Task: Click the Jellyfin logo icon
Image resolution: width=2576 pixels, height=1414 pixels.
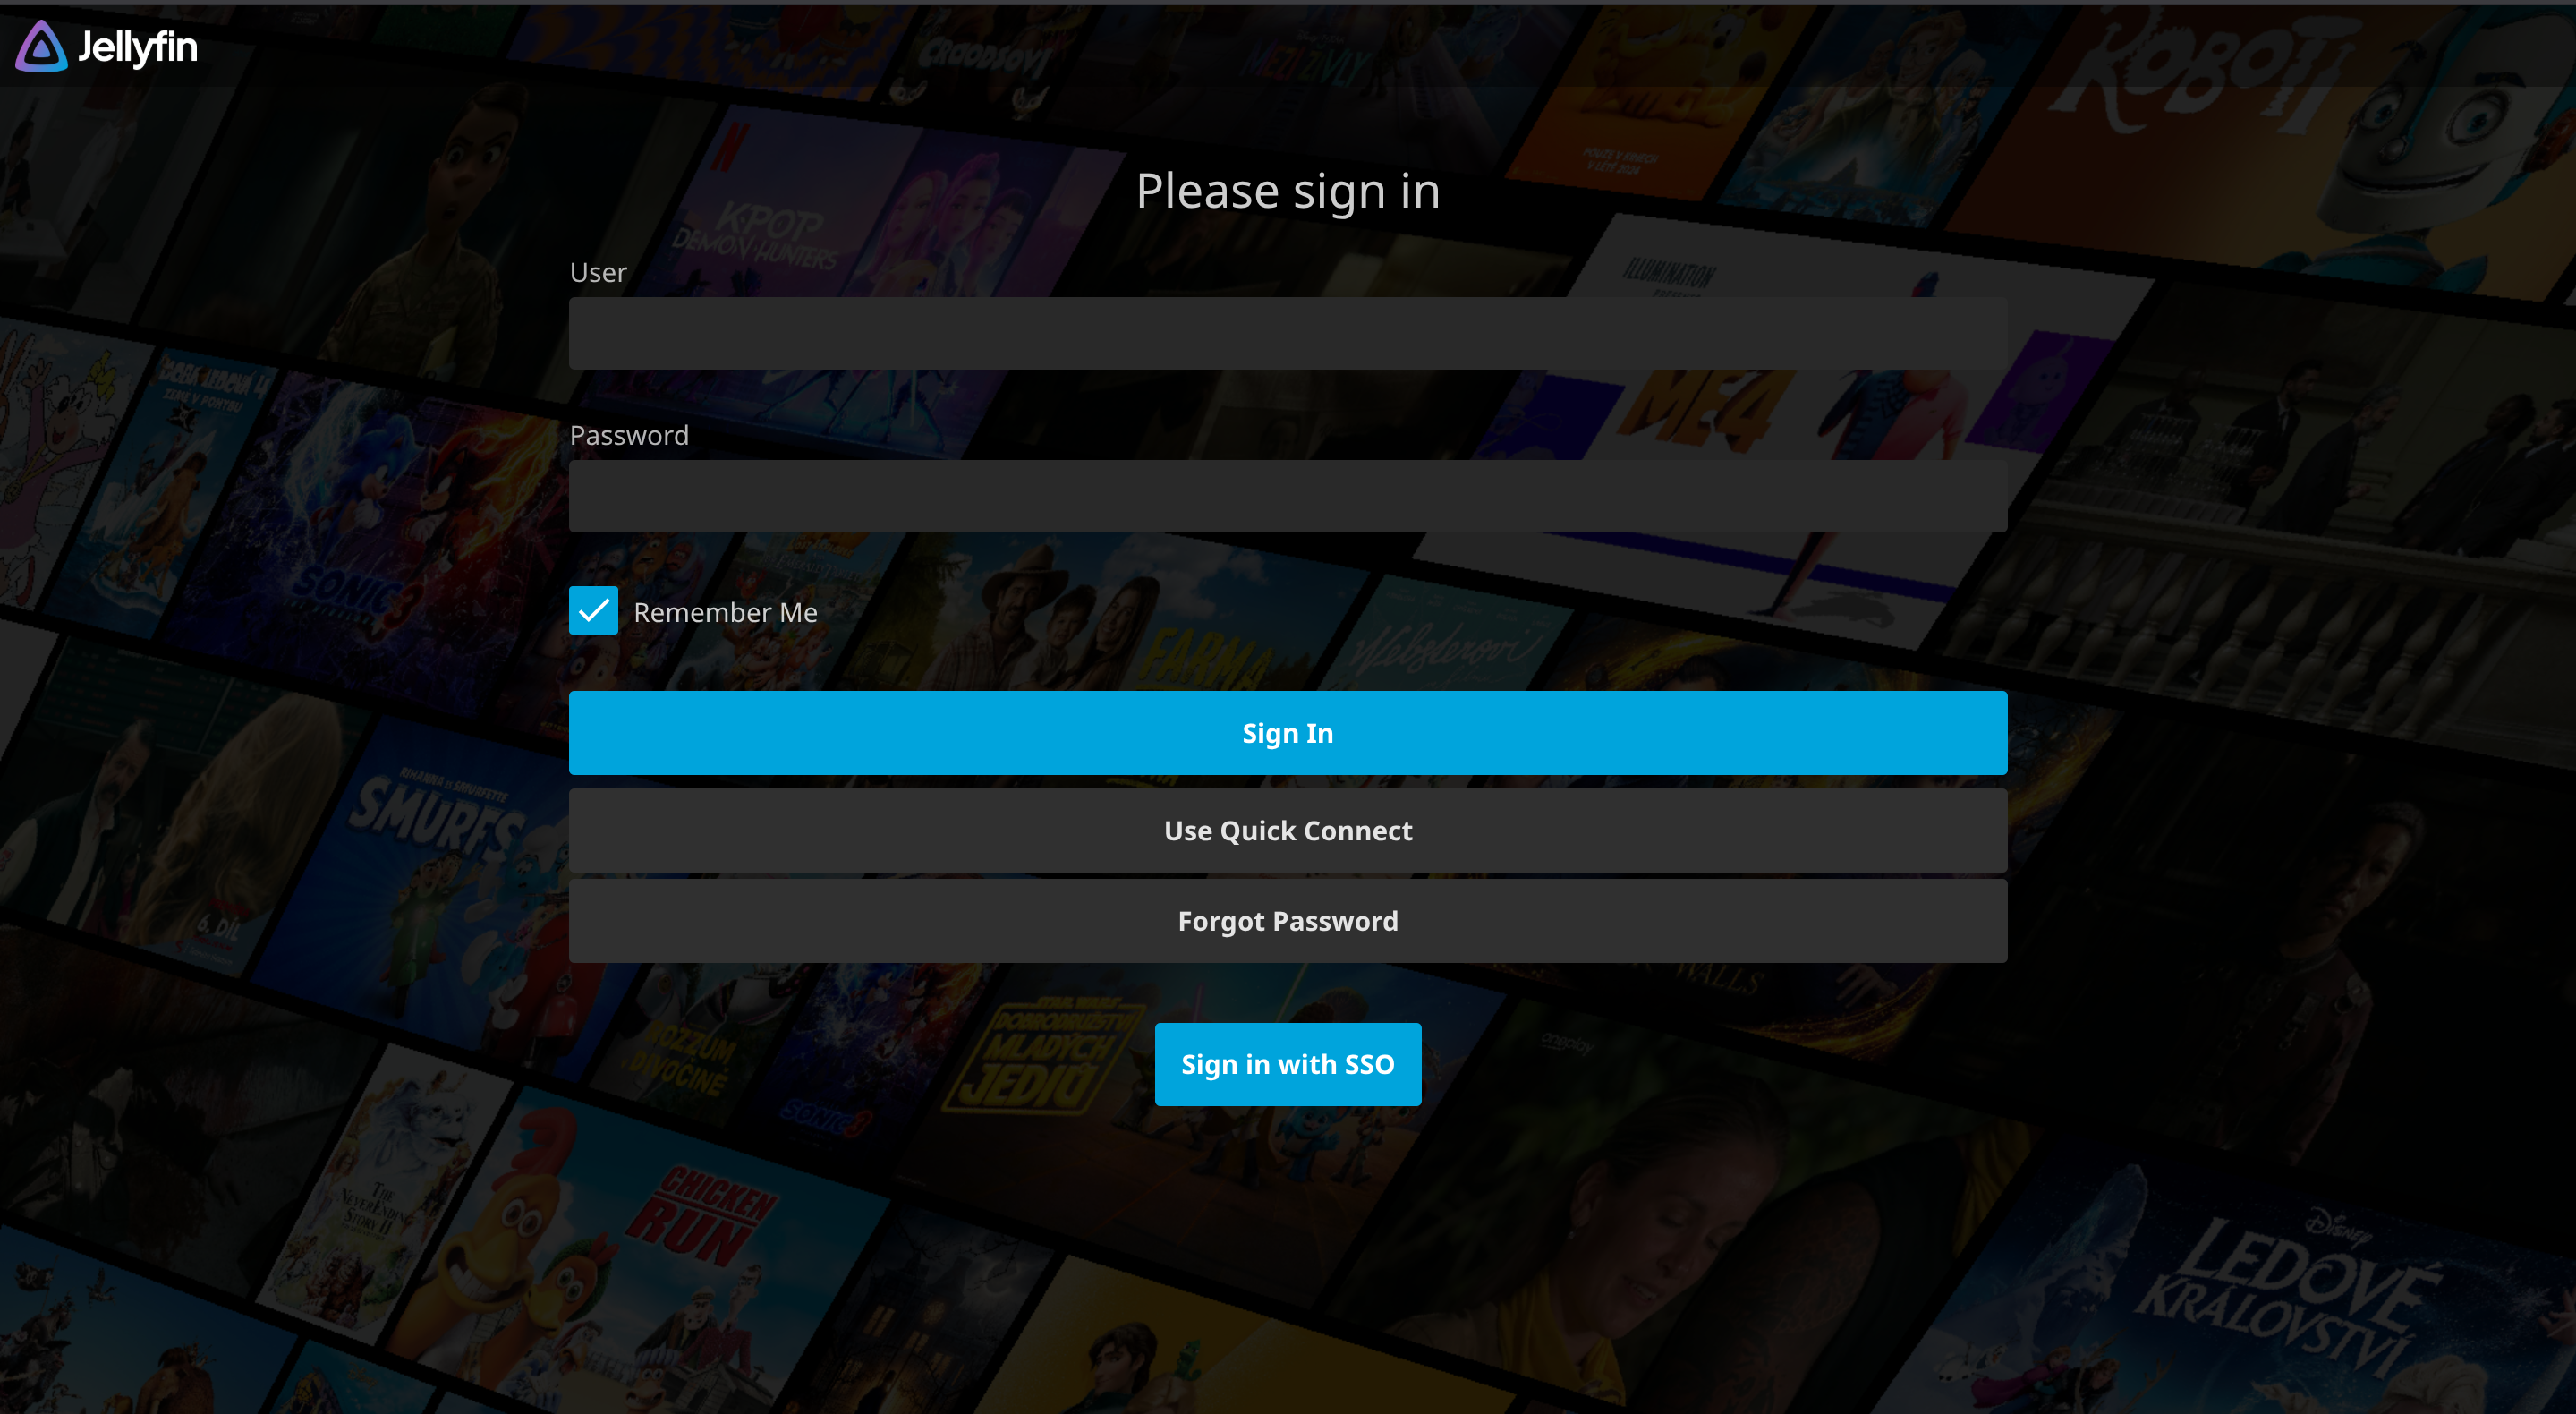Action: pyautogui.click(x=40, y=46)
